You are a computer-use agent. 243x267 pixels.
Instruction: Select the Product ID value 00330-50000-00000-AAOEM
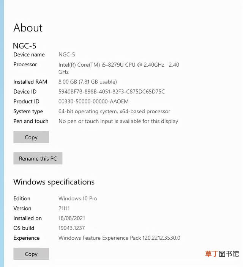pos(93,101)
